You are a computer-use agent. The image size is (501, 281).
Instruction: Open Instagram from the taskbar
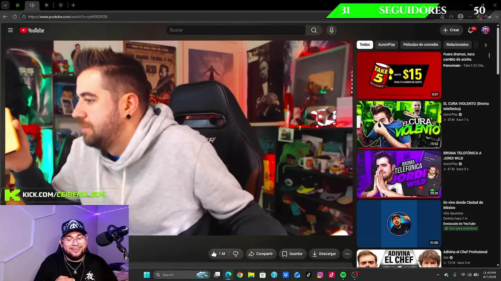point(320,275)
